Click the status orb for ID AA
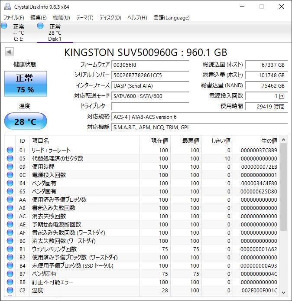The width and height of the screenshot is (292, 301). click(10, 200)
